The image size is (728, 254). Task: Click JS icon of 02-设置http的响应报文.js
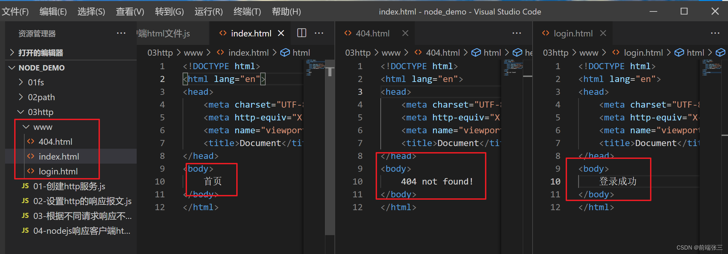click(x=25, y=201)
